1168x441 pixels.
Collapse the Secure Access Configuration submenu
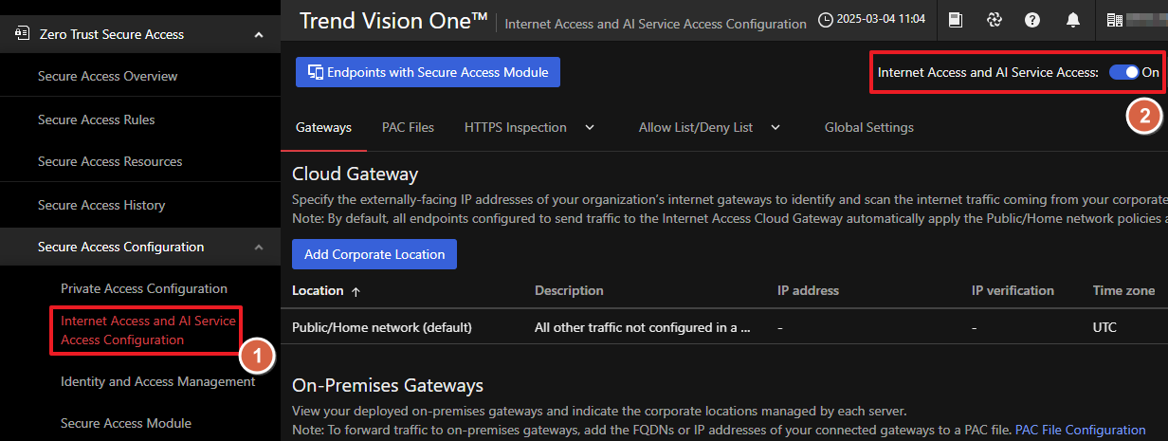point(259,248)
